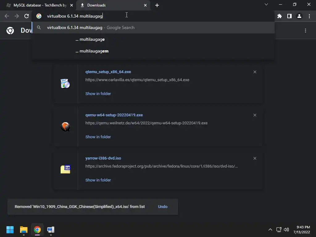Show qemu-w64-setup-20220419.exe in folder
This screenshot has height=237, width=316.
98,137
